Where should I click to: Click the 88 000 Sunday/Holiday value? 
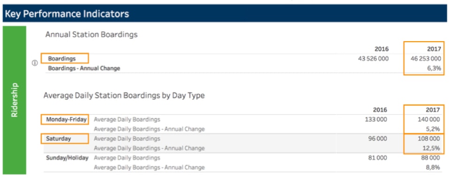(430, 158)
